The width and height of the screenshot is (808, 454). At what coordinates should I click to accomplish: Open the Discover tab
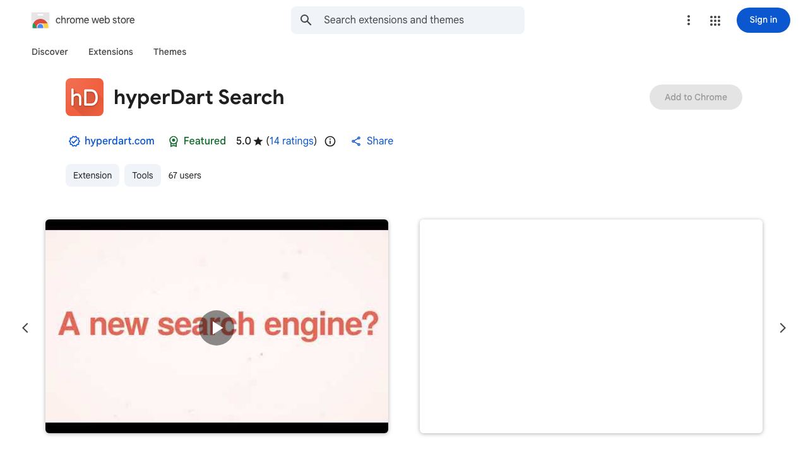(50, 52)
